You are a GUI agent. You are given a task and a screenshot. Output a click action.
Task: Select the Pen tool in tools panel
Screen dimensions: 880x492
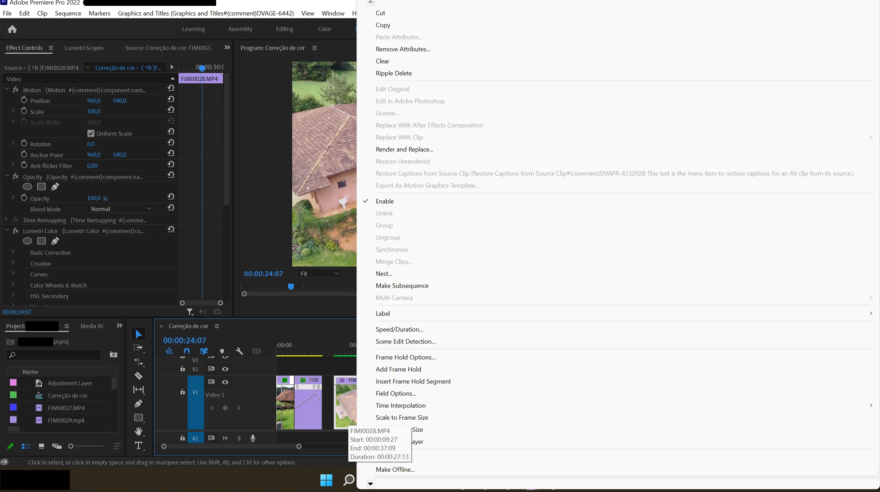138,404
